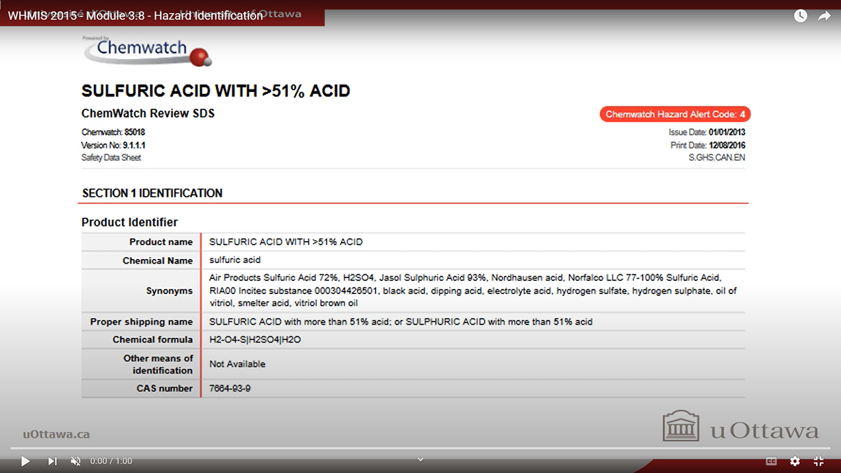
Task: Collapse the player controls with the chevron
Action: pyautogui.click(x=420, y=458)
